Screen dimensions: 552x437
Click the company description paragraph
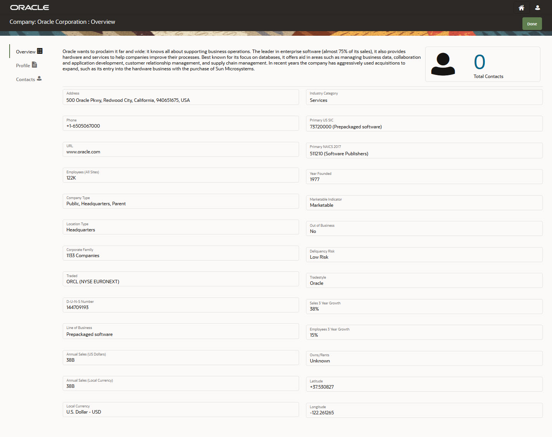(241, 60)
